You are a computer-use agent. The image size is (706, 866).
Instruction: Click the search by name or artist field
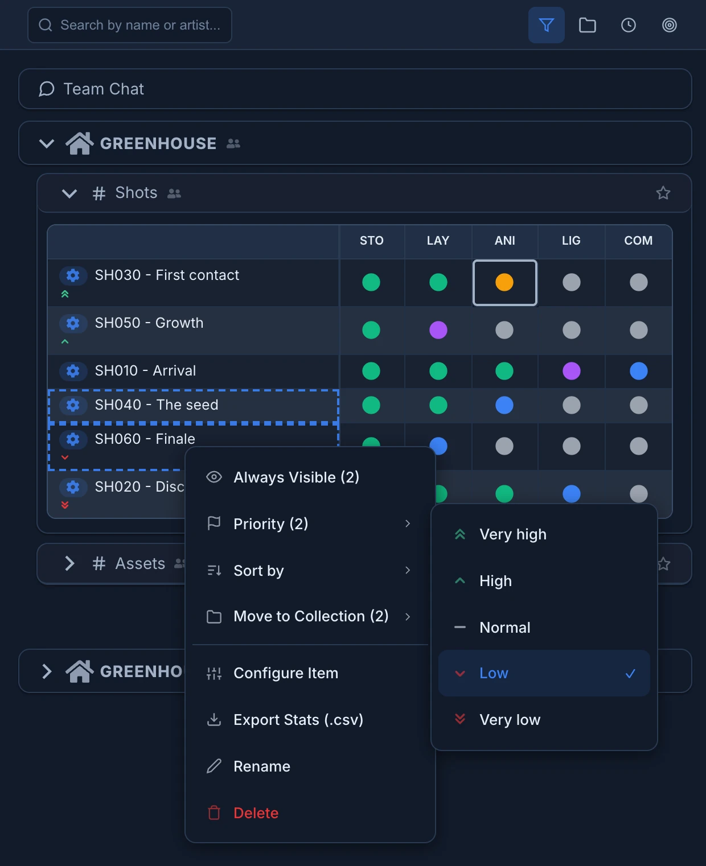point(130,25)
